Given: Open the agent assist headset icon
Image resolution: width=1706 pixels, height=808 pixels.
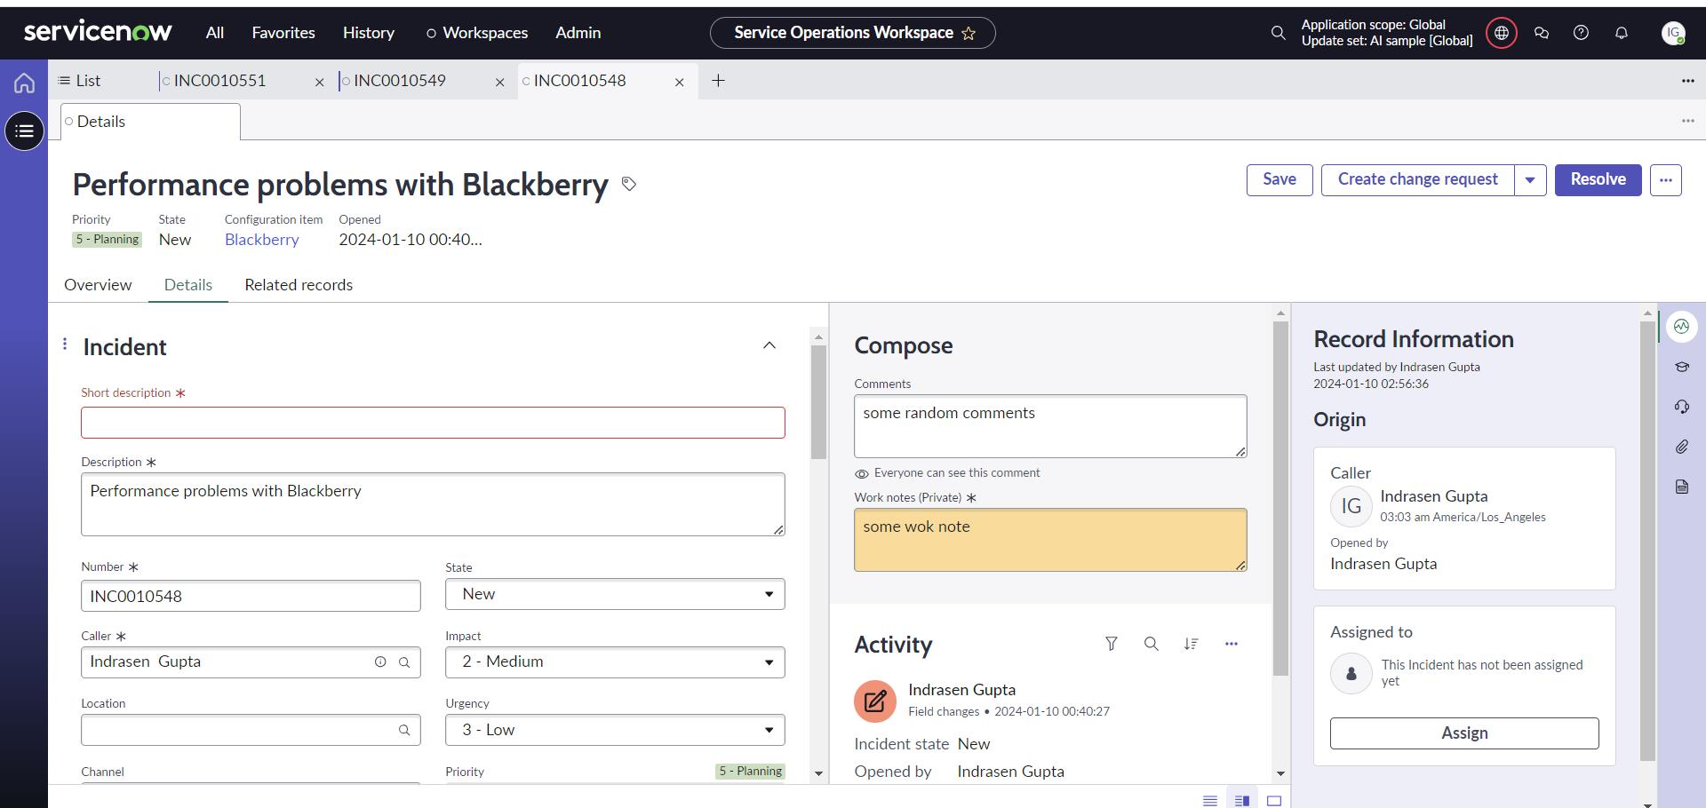Looking at the screenshot, I should (x=1682, y=407).
